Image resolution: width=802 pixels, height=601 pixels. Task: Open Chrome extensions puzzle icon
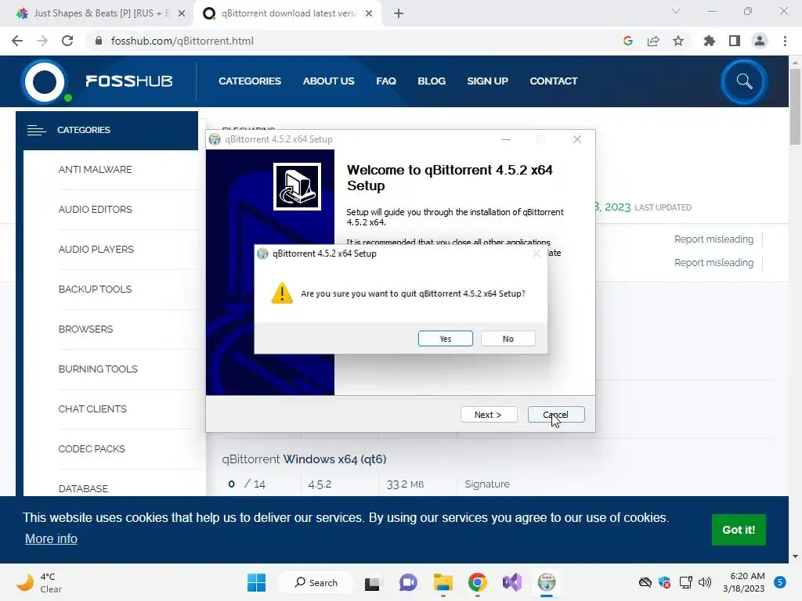click(x=710, y=41)
